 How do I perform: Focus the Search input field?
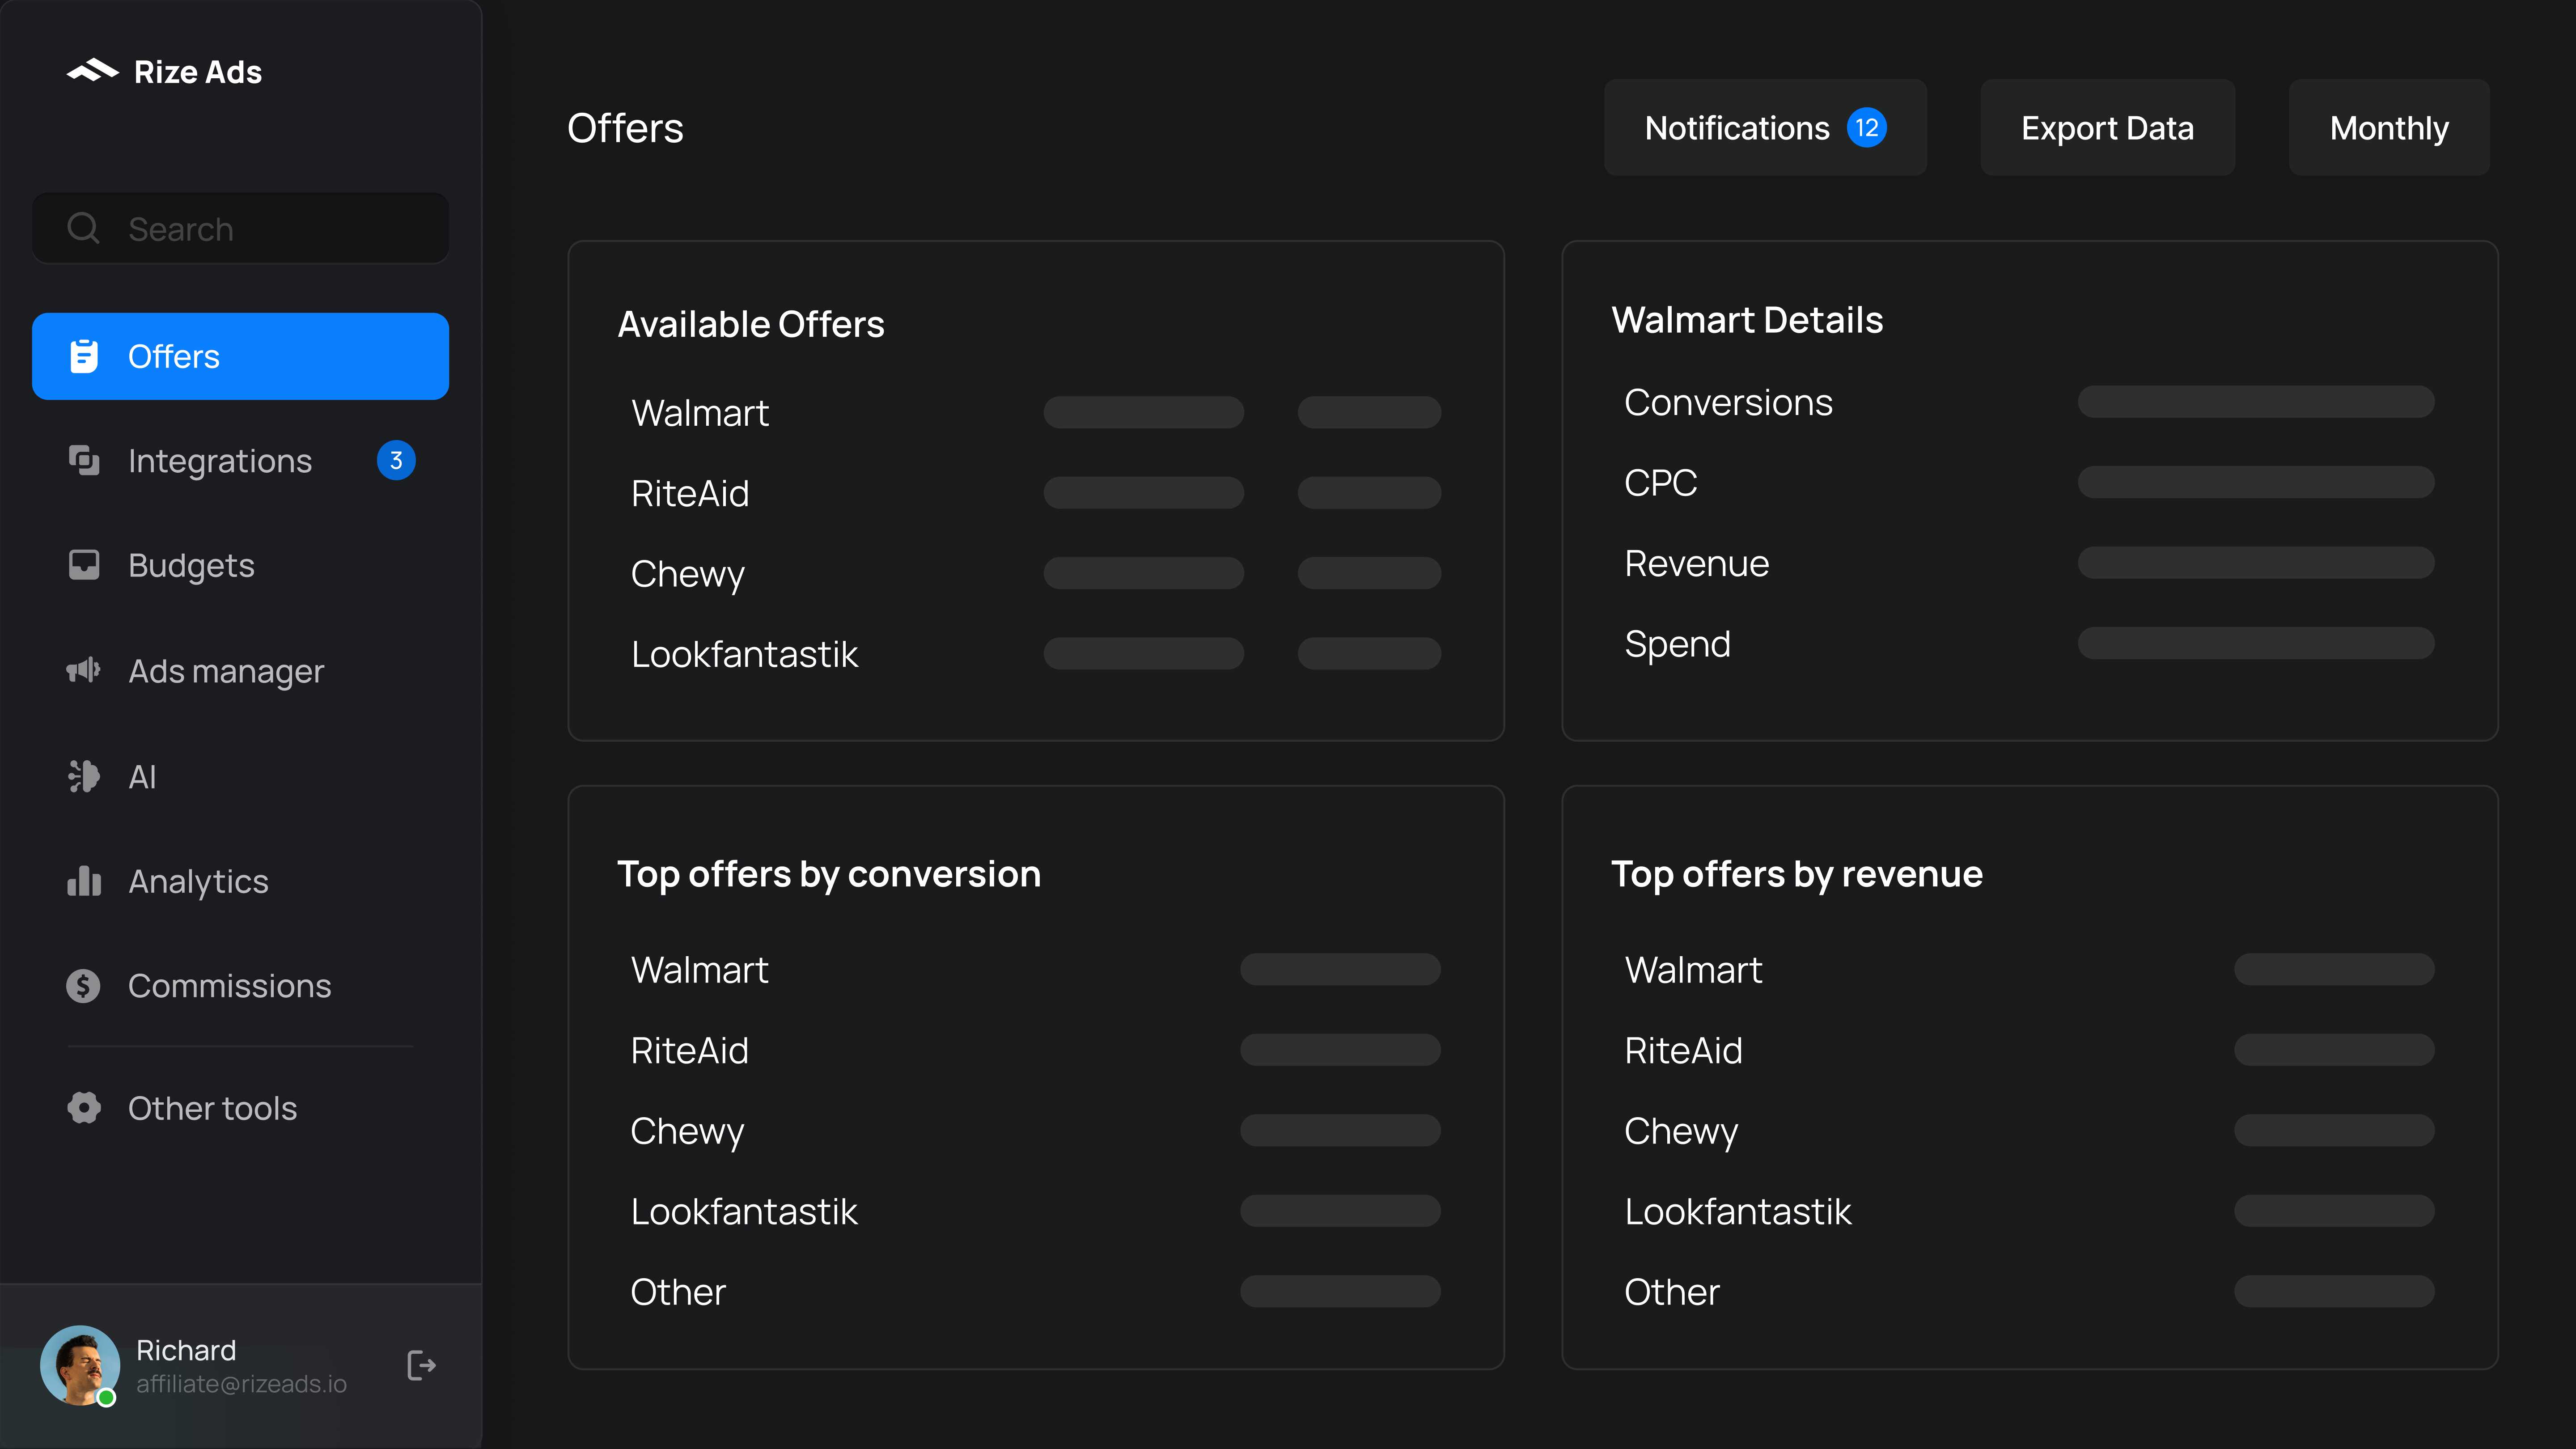pyautogui.click(x=270, y=229)
